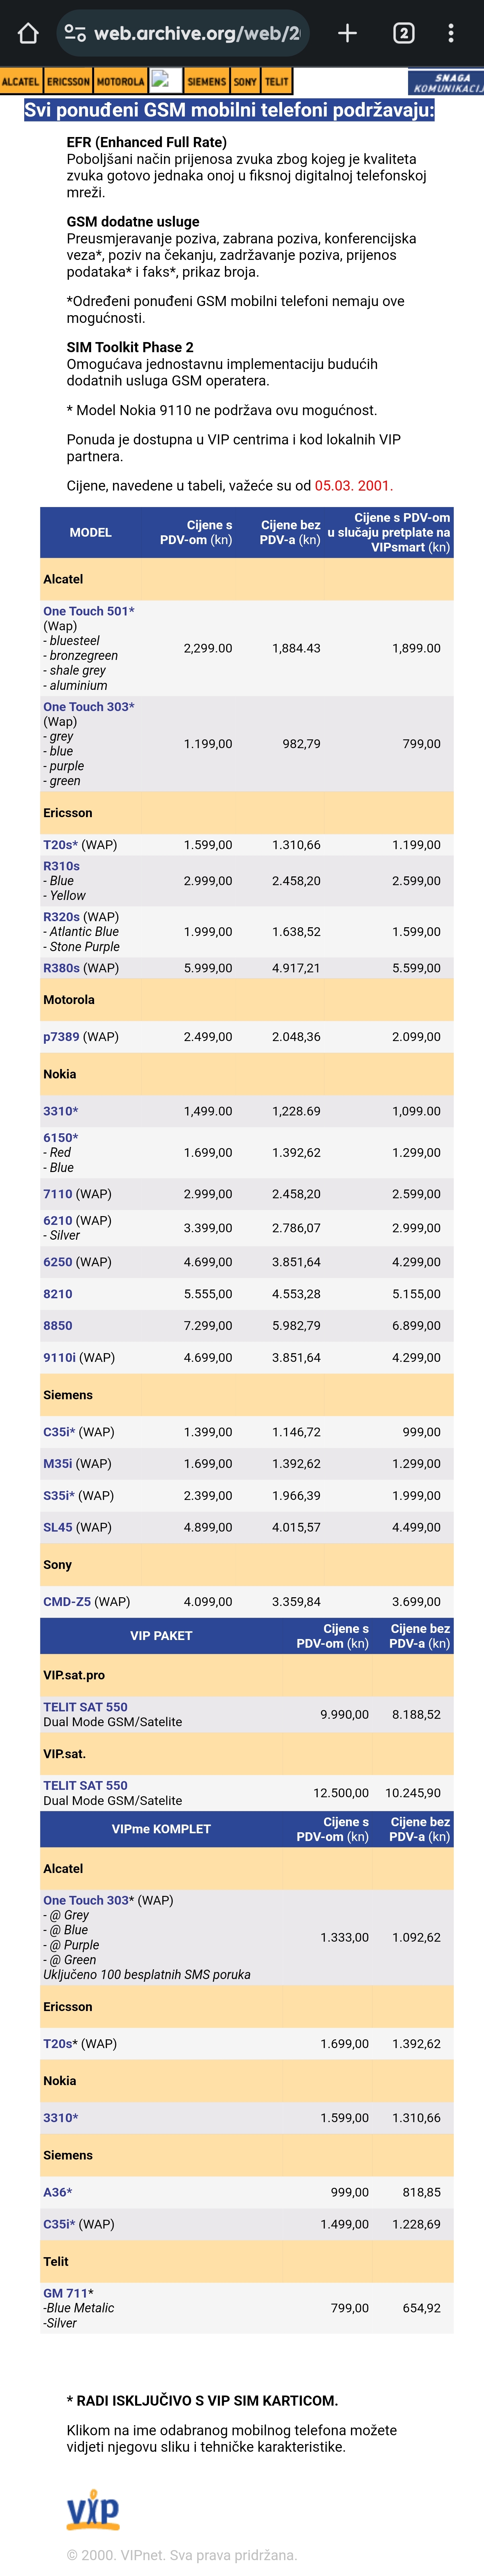
Task: Click the EFR (Enhanced Full Rate) heading
Action: (147, 142)
